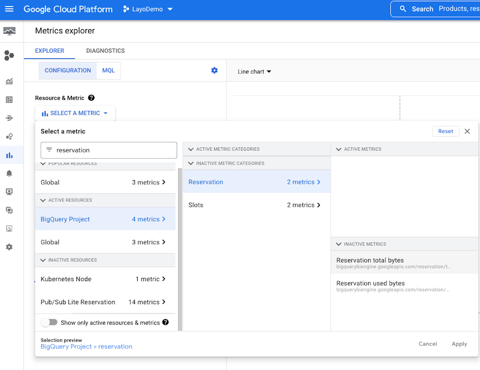480x370 pixels.
Task: Close the Select a metric panel
Action: tap(467, 131)
